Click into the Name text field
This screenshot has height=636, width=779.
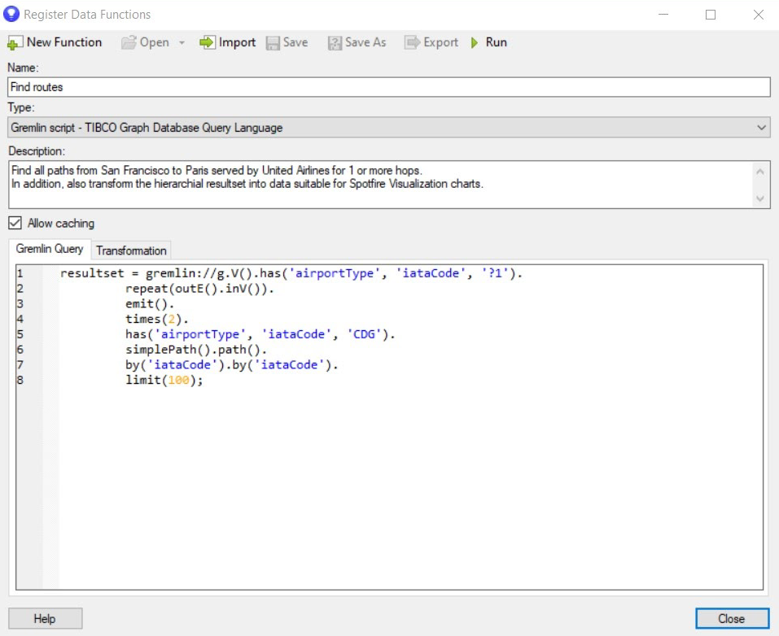[388, 87]
